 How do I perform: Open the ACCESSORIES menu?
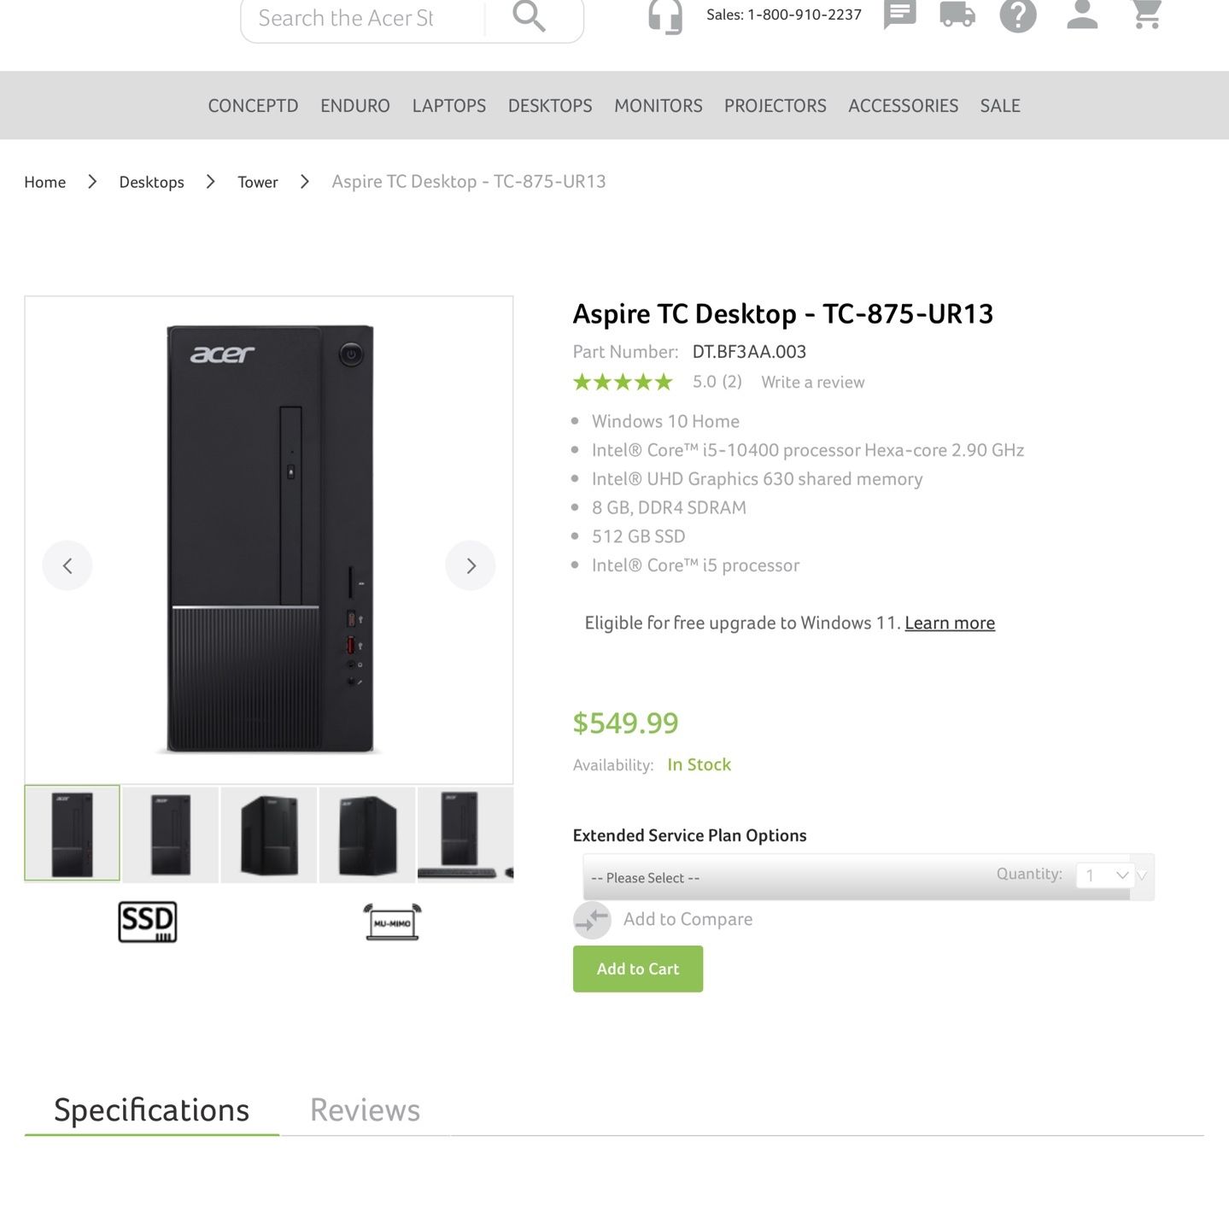pos(904,106)
